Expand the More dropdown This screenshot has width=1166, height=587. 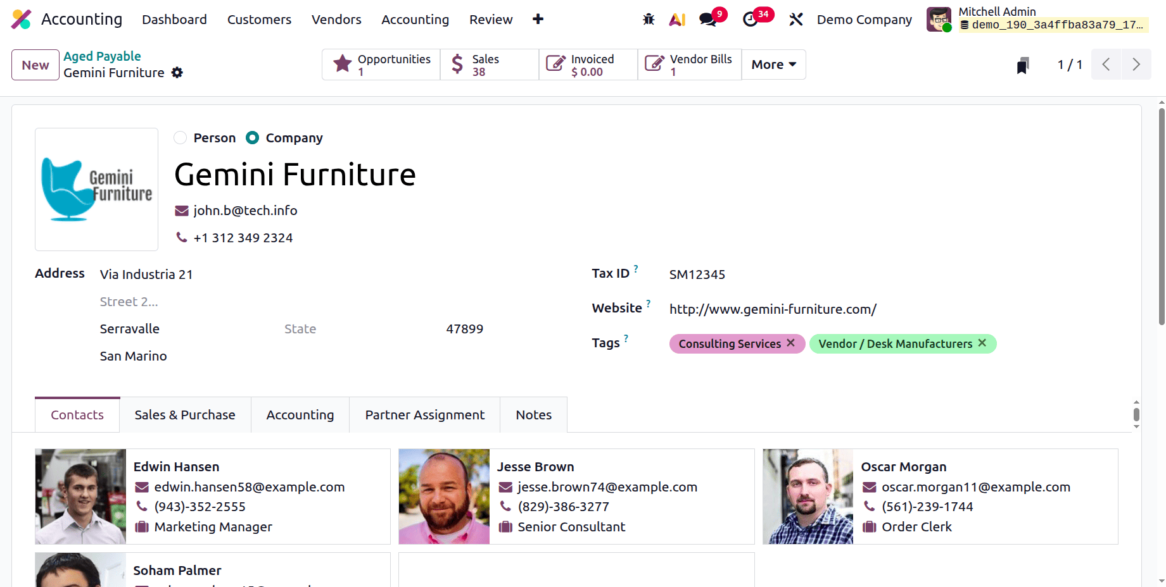[773, 65]
